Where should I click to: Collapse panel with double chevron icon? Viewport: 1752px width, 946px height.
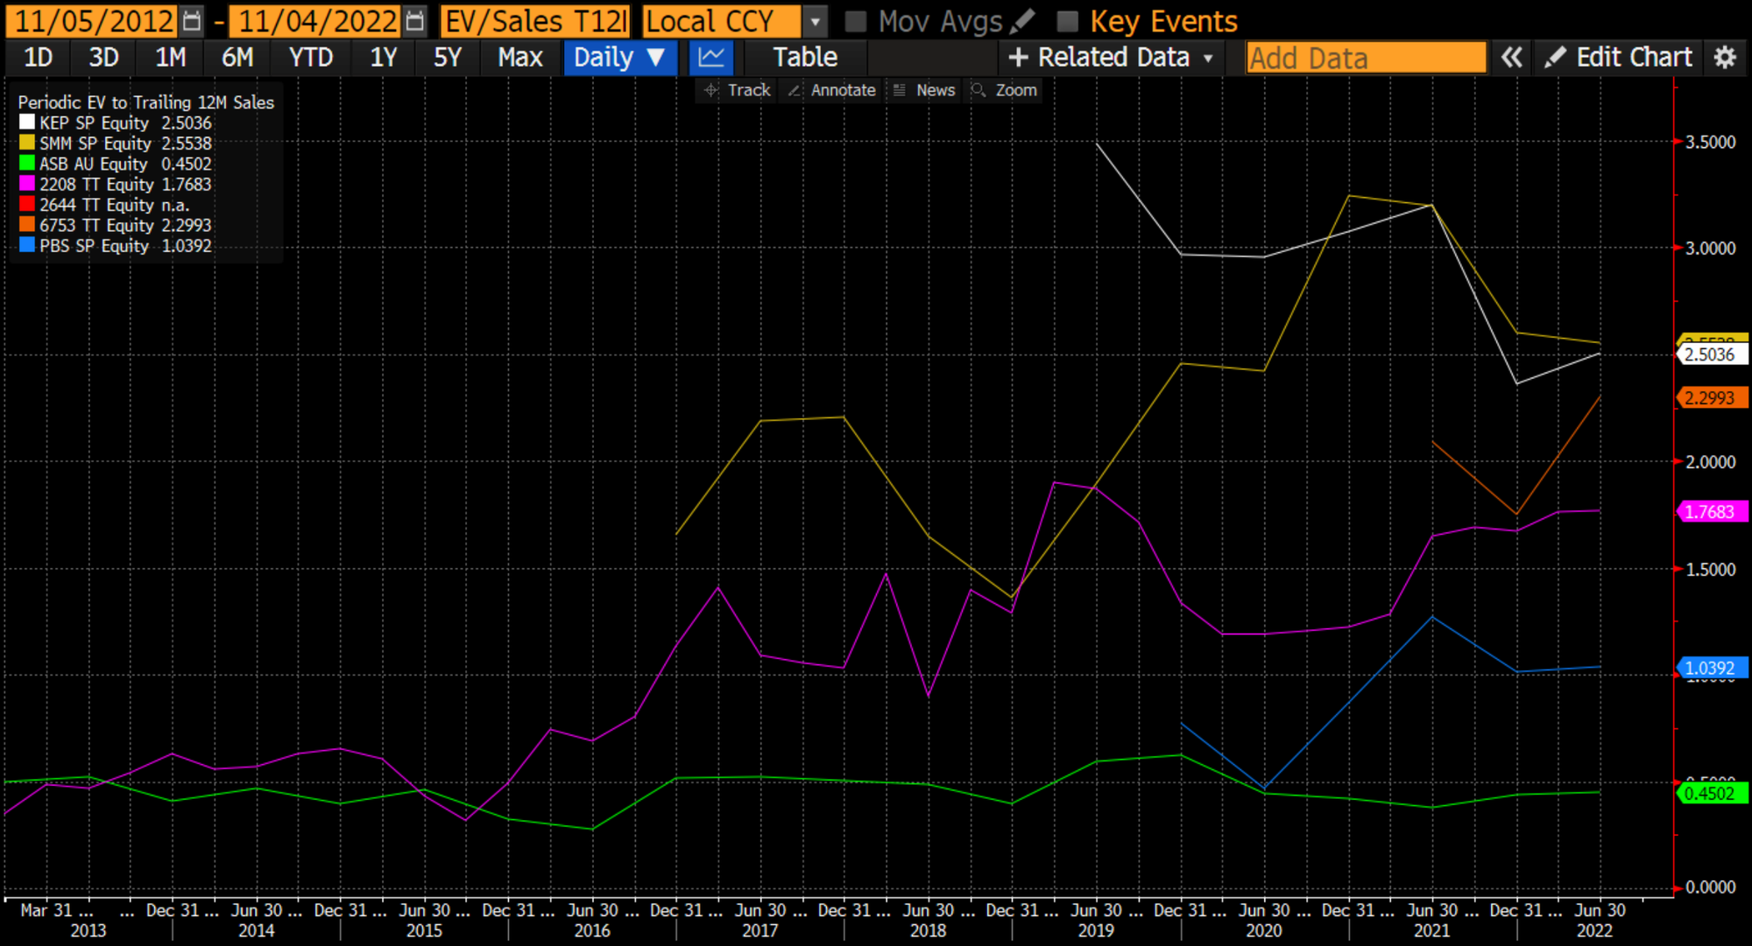[1511, 58]
